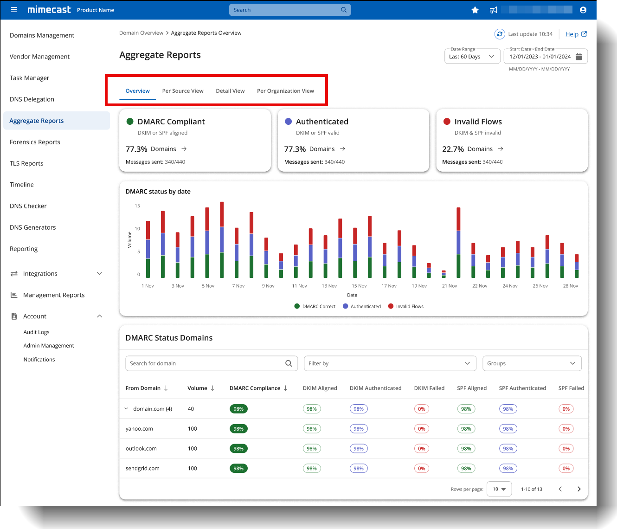Click the search magnifier in the domain search
Screen dimensions: 617x529
tap(289, 363)
